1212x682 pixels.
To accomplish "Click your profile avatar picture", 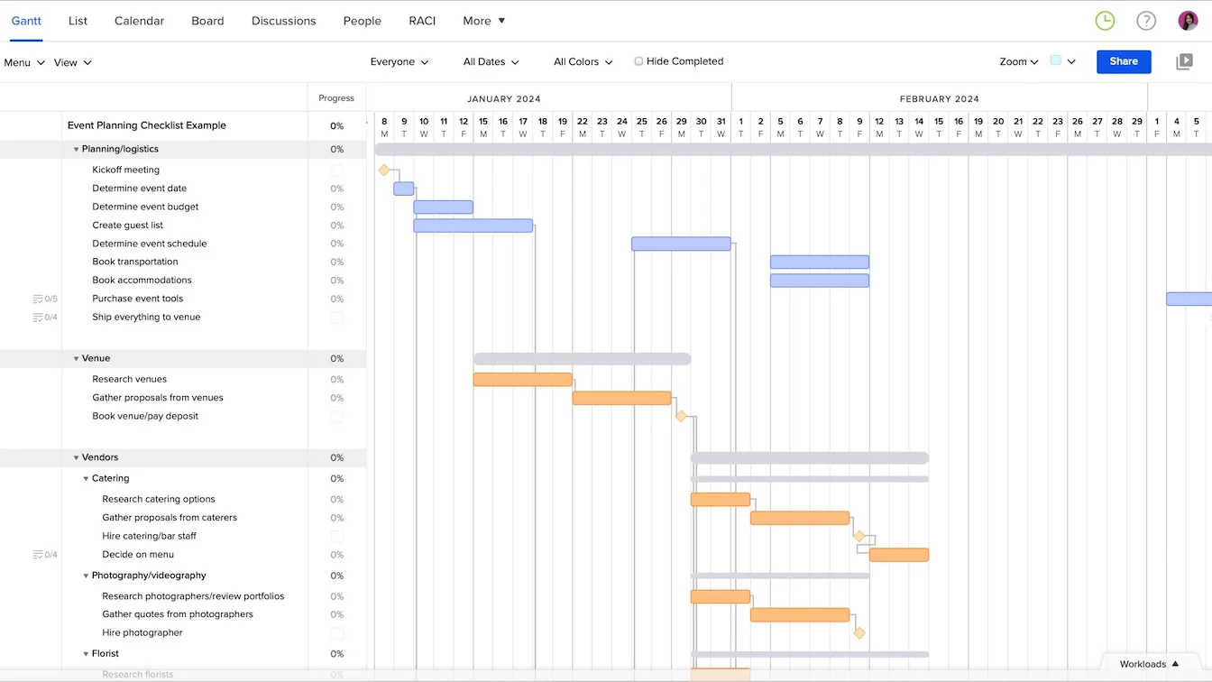I will click(1188, 19).
